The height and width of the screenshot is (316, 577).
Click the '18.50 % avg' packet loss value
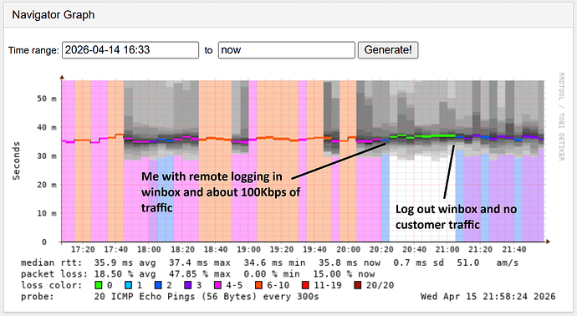[x=125, y=274]
